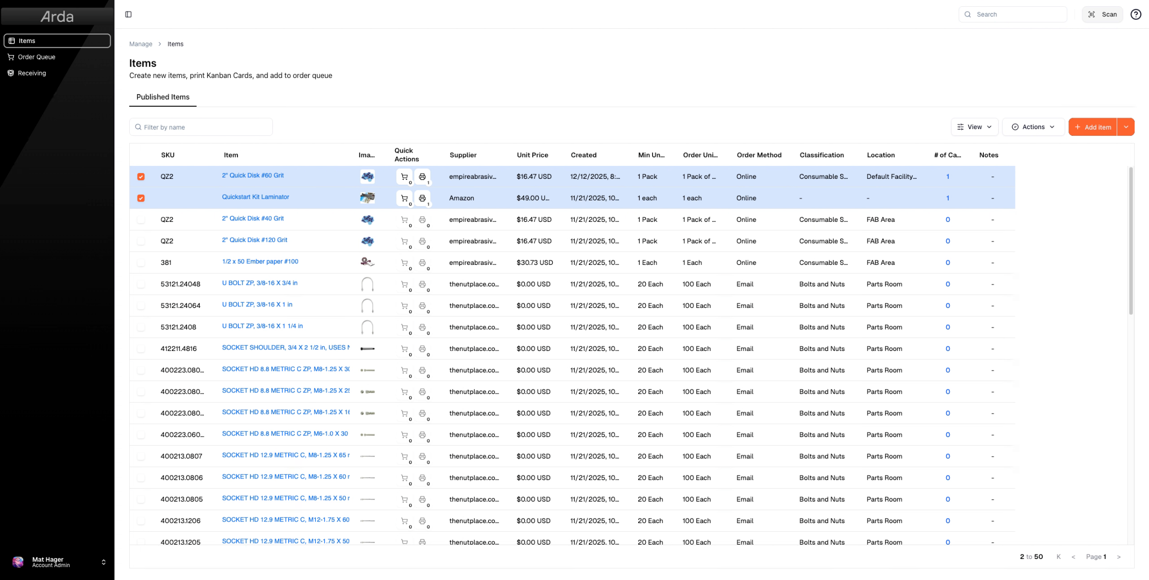The height and width of the screenshot is (580, 1149).
Task: Open the Actions dropdown
Action: 1033,127
